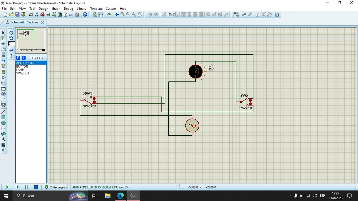Pick the 2D Graphics Line tool

coord(3,112)
